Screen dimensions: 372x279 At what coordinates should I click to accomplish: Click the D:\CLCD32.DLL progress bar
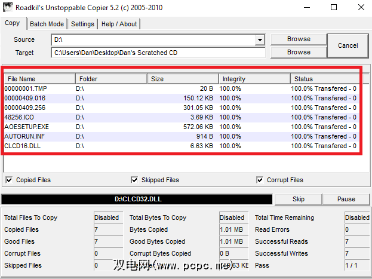(137, 199)
